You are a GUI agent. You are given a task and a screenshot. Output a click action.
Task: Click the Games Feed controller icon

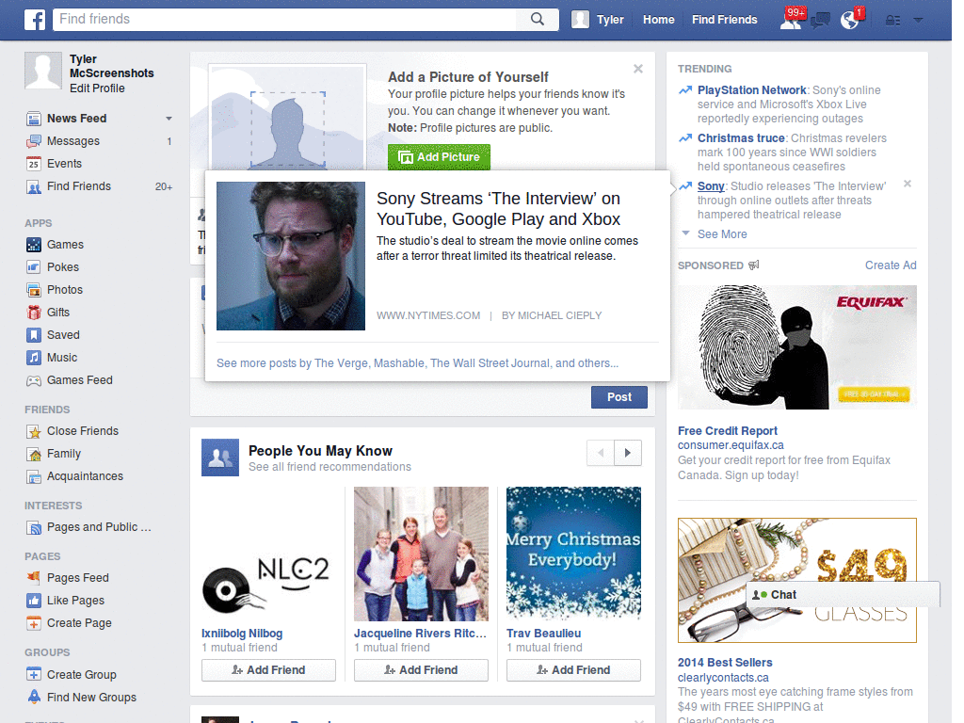34,380
